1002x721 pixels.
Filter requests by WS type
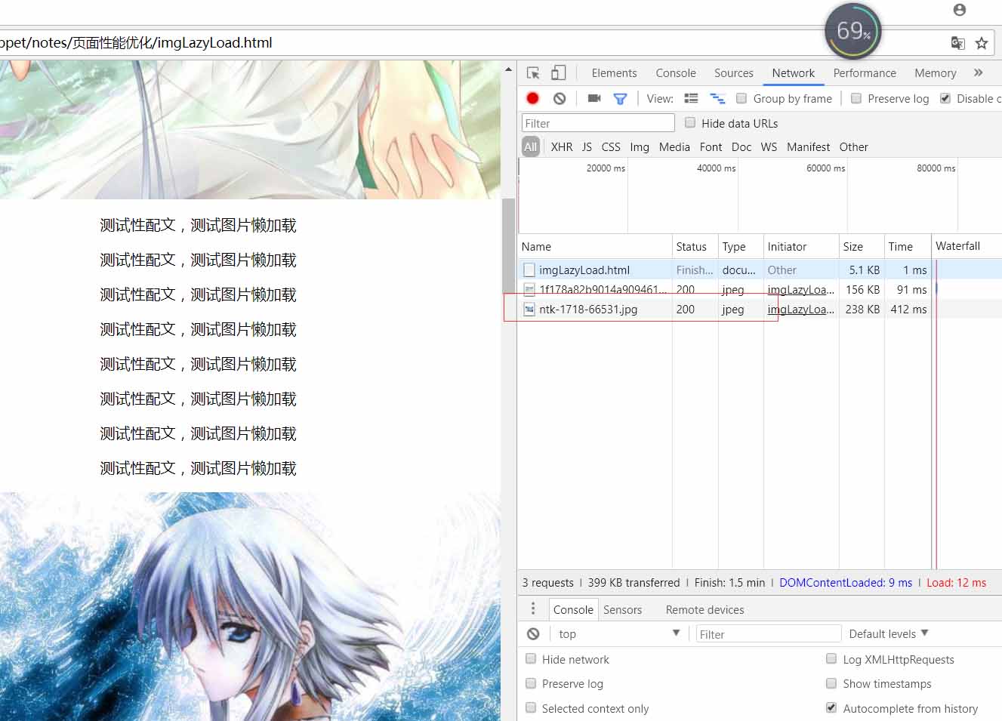[x=769, y=147]
